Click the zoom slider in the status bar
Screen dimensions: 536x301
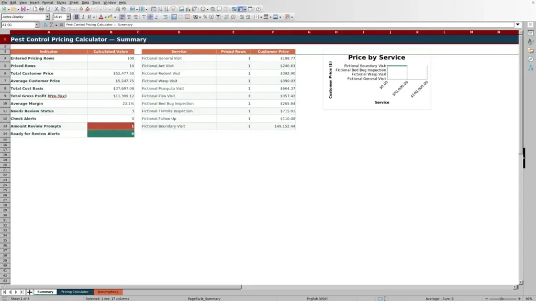[x=502, y=298]
